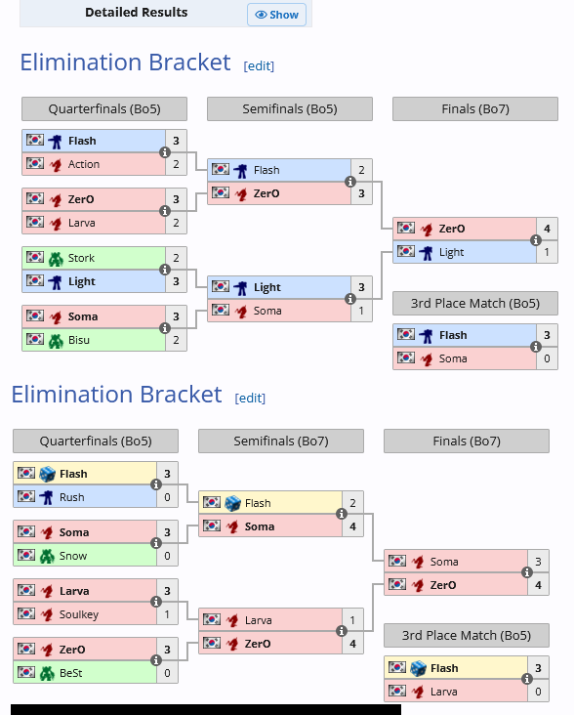Image resolution: width=574 pixels, height=715 pixels.
Task: Open info icon for ZerO vs Light finals
Action: coord(536,240)
